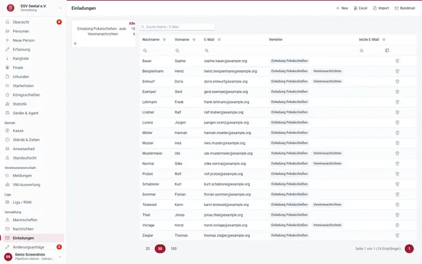Add a new distribution list with plus icon
The width and height of the screenshot is (422, 264).
click(75, 44)
